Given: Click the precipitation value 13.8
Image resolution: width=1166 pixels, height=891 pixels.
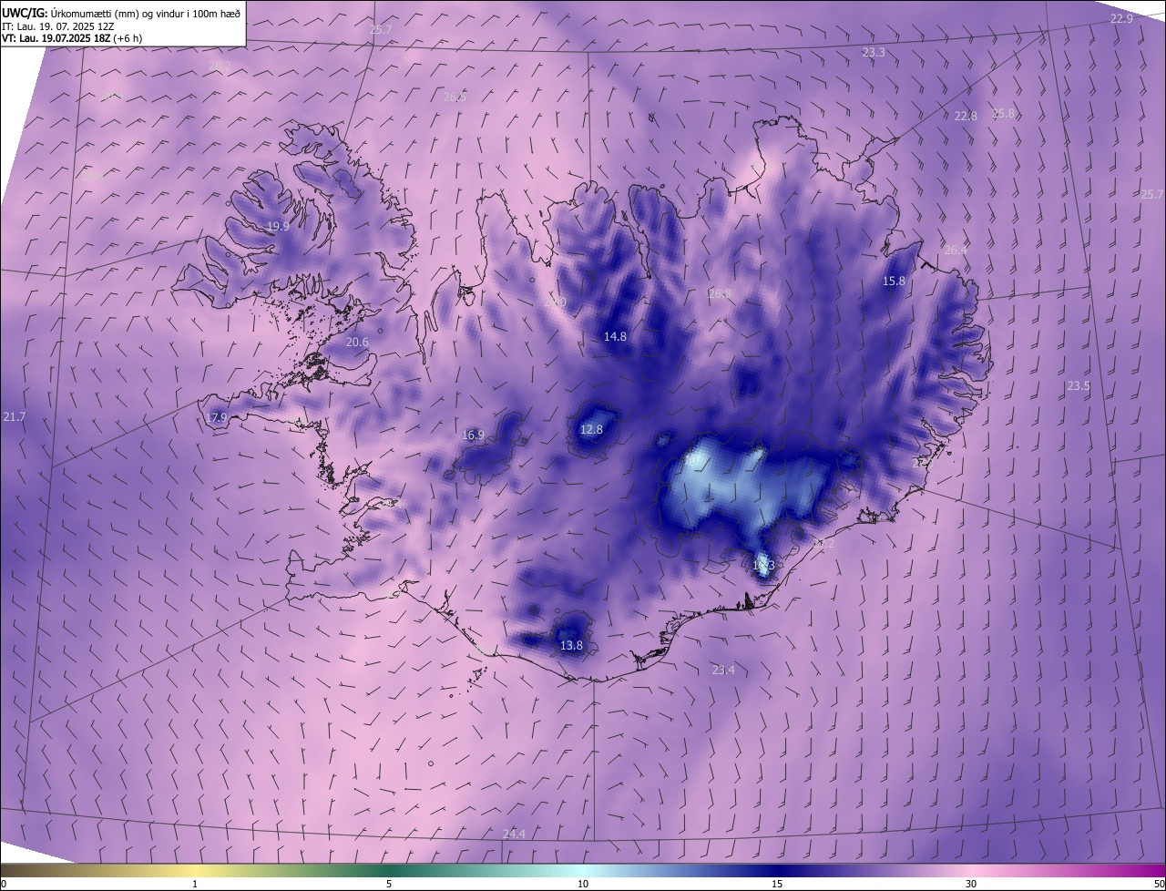Looking at the screenshot, I should coord(570,646).
